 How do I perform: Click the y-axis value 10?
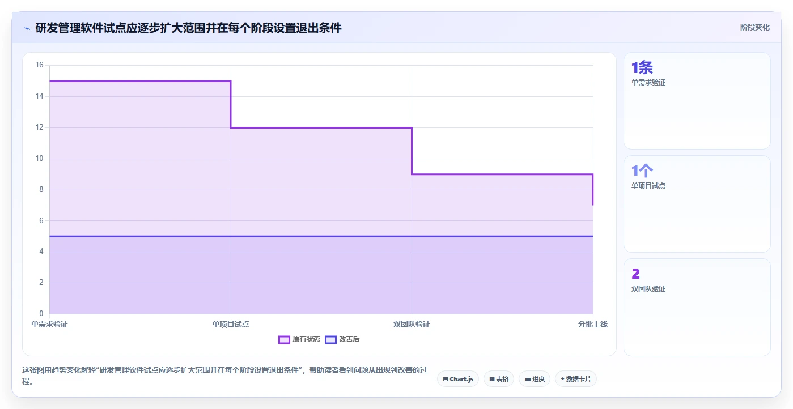click(x=40, y=159)
